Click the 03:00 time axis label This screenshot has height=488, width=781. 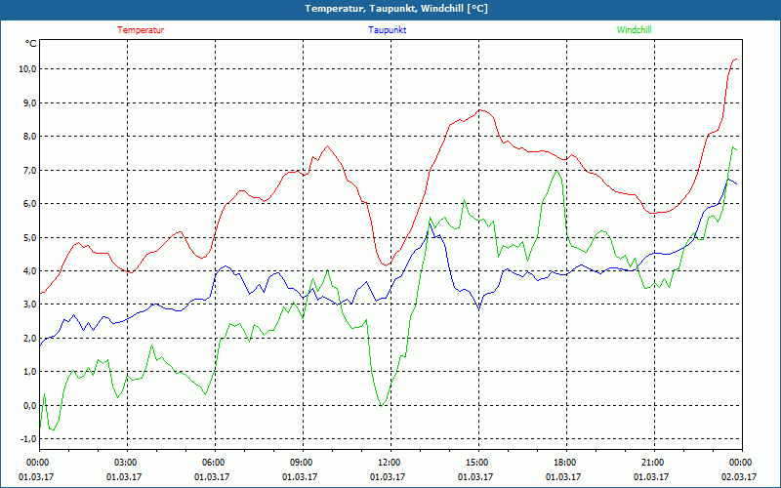127,463
